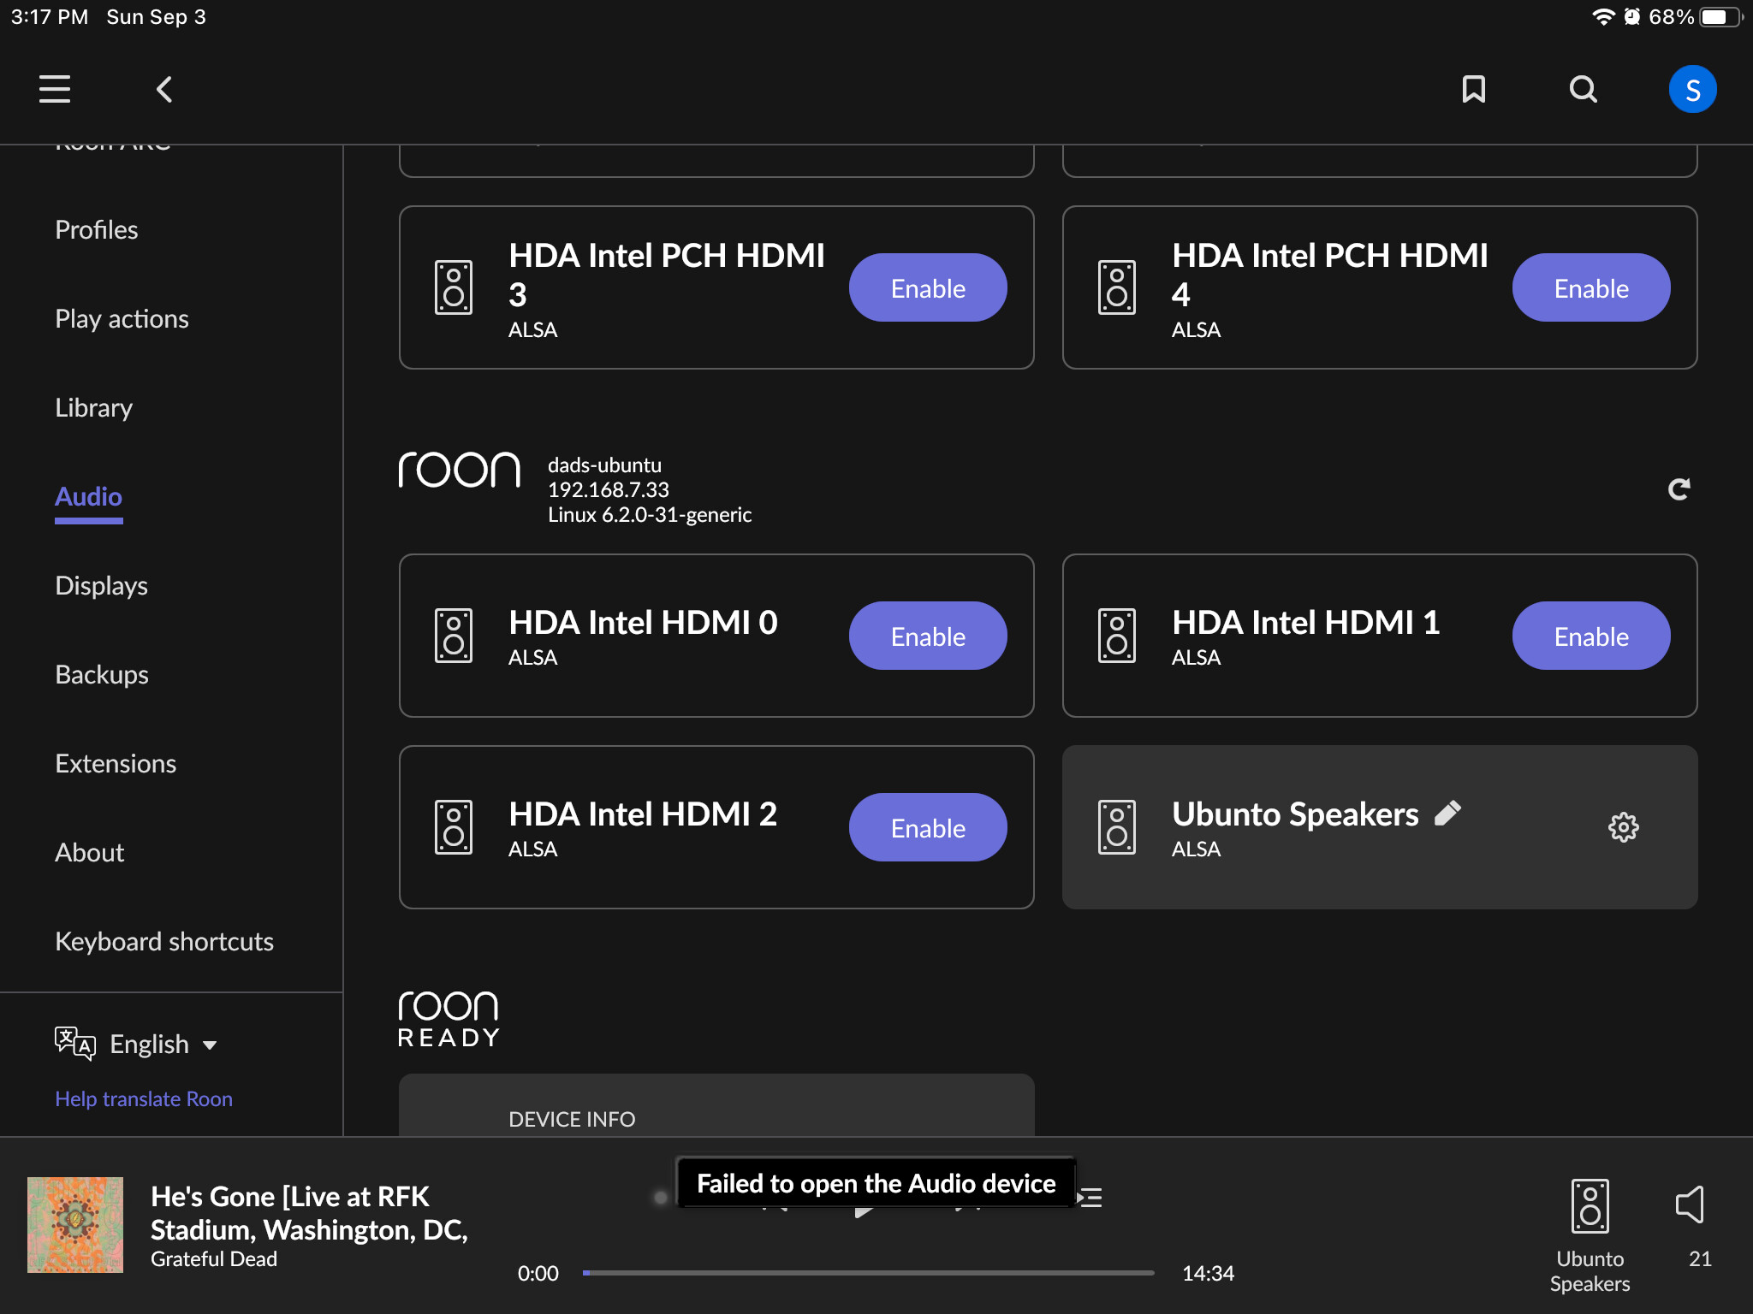Switch to the Extensions settings tab

(x=116, y=764)
